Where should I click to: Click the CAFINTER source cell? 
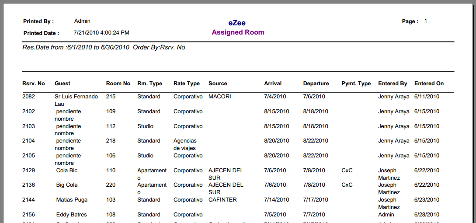[x=222, y=199]
